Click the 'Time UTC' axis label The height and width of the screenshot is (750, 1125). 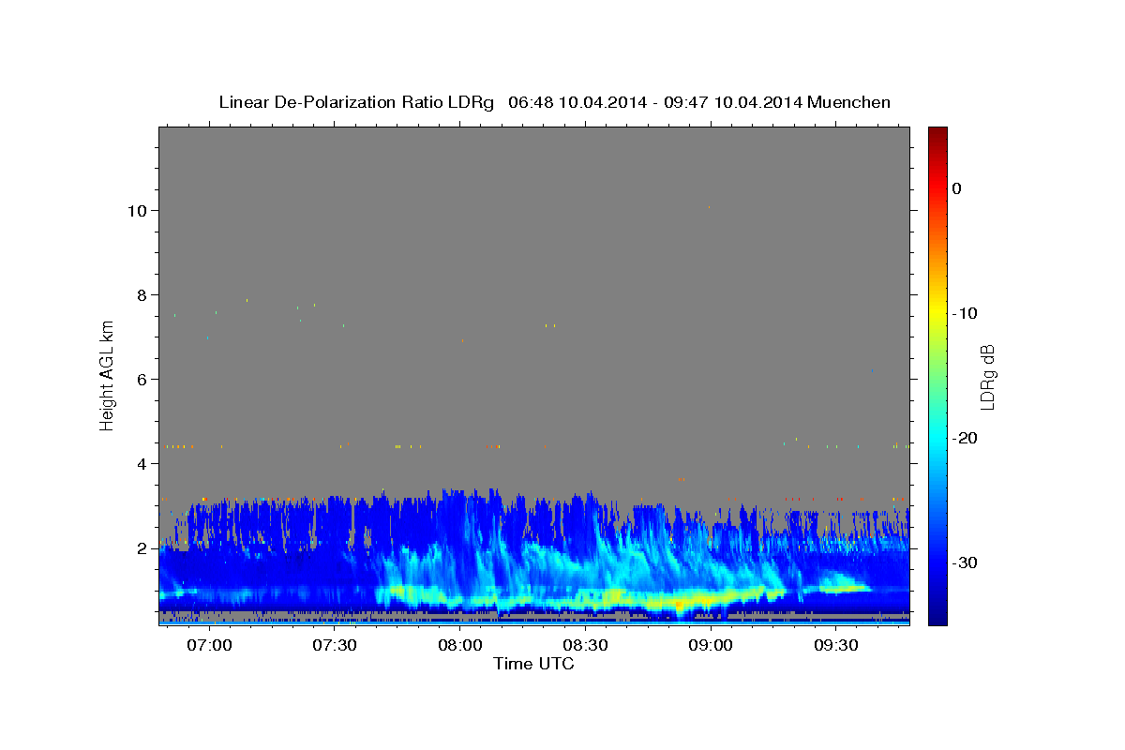[533, 664]
